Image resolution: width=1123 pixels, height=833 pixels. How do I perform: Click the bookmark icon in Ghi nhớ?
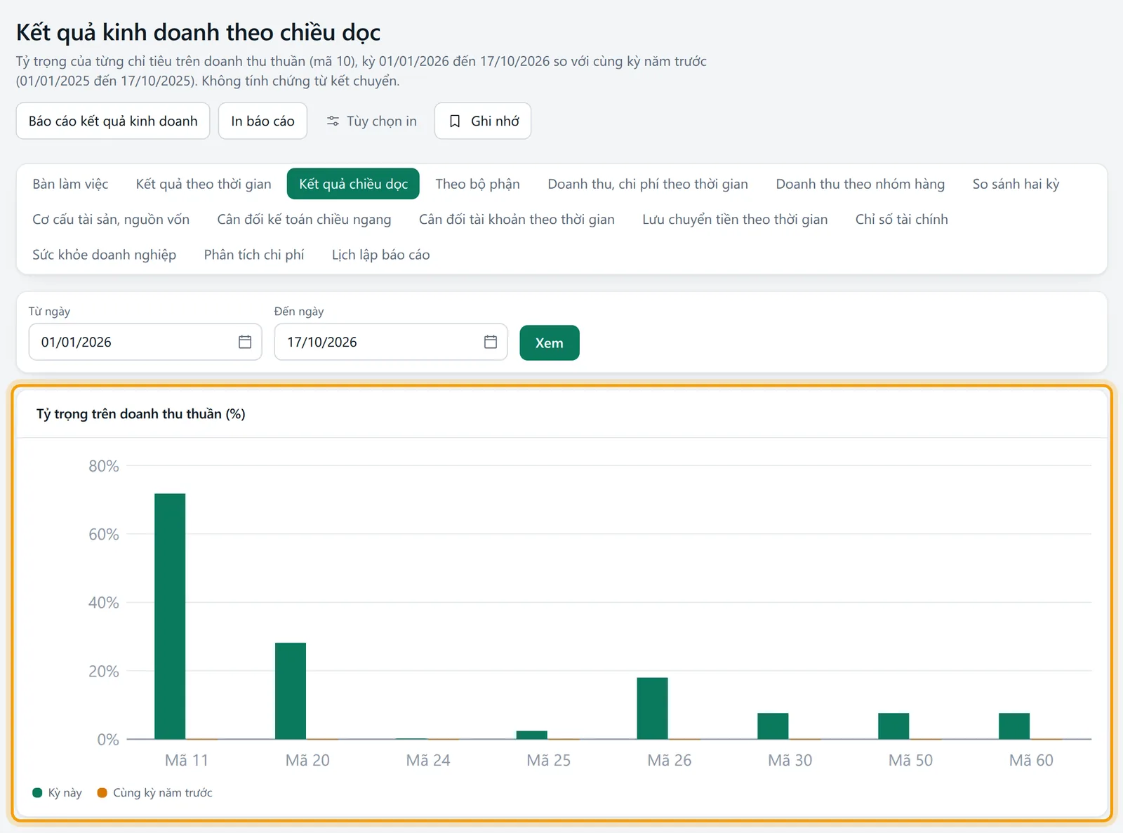tap(455, 121)
